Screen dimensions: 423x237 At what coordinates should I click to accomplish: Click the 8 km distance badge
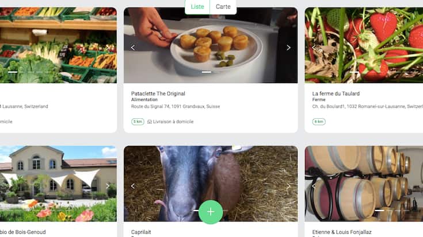click(x=318, y=122)
